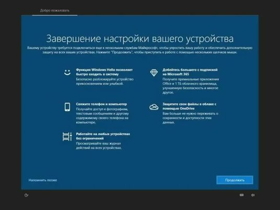Click text Просматривайте ваш журнал действий
Viewport: 280px width, 210px height.
(x=99, y=146)
